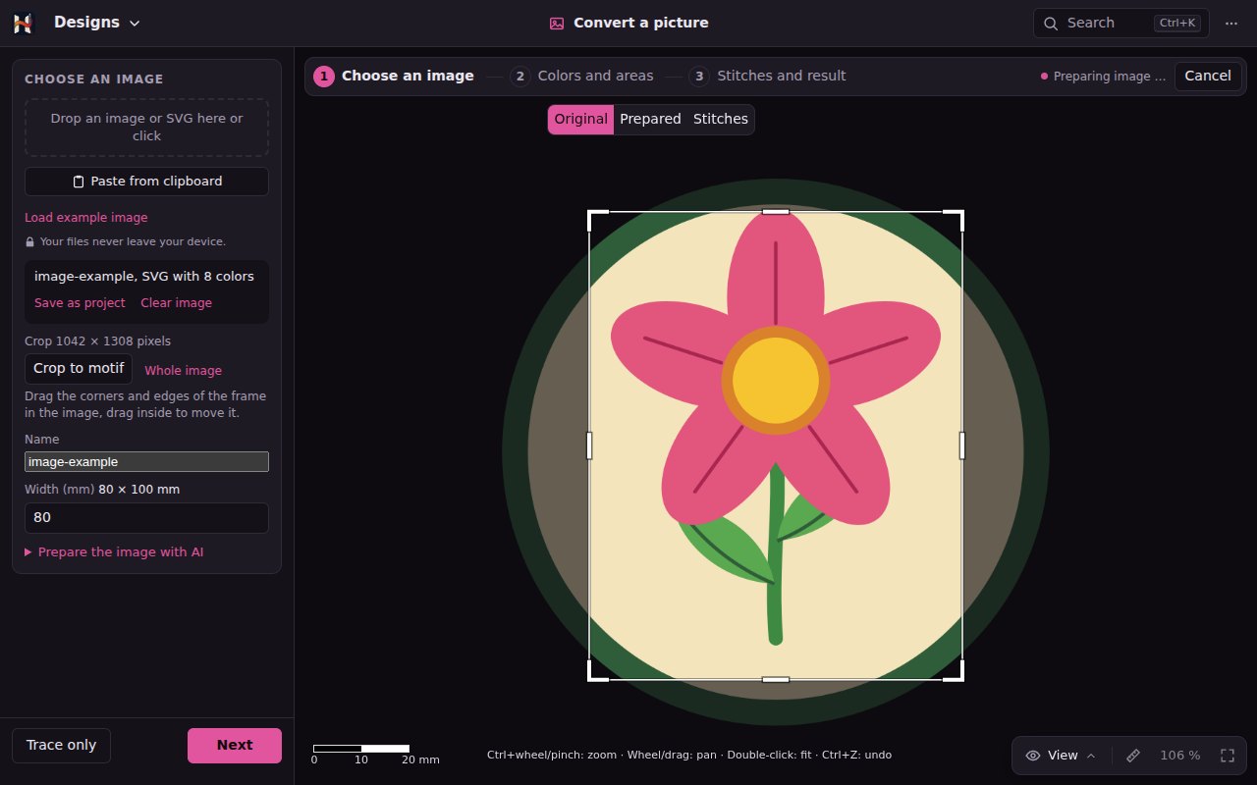Cancel the image preparation
The width and height of the screenshot is (1257, 785).
[1208, 76]
